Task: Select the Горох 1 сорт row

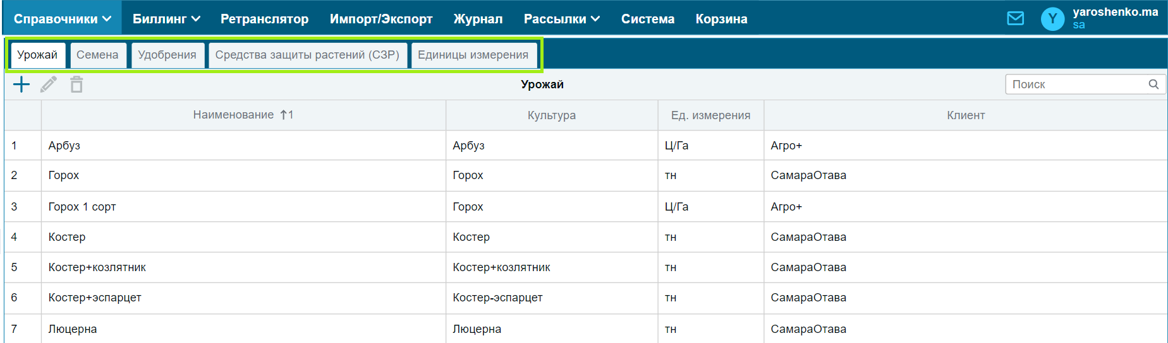Action: click(x=586, y=206)
